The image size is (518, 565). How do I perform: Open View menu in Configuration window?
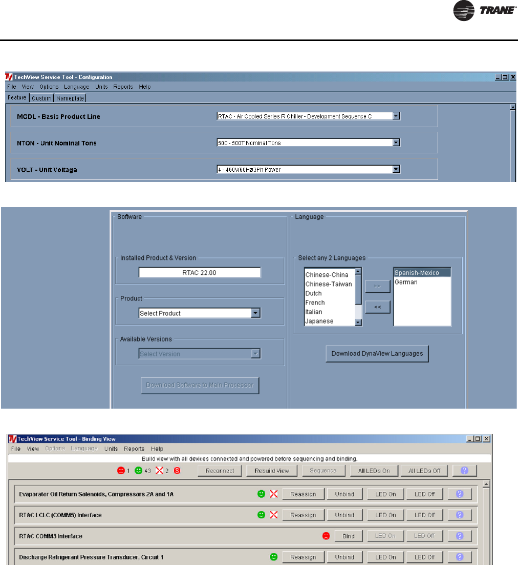click(x=28, y=87)
